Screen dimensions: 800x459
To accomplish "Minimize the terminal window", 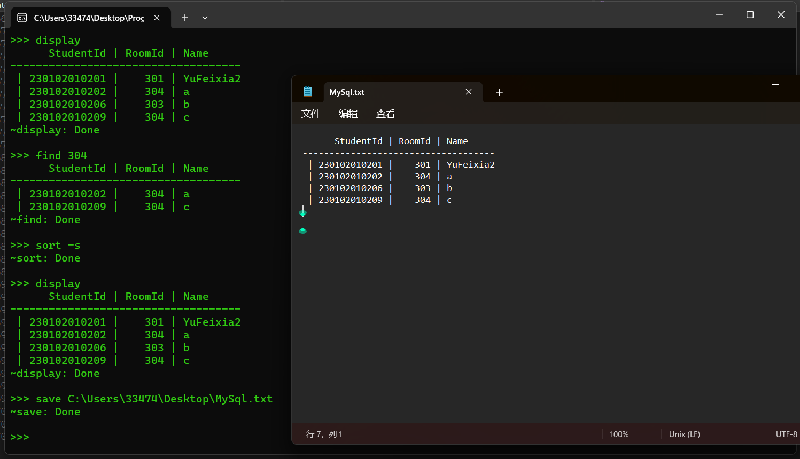I will (719, 14).
